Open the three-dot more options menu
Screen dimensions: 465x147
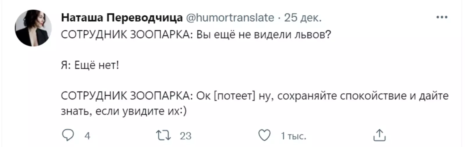pos(442,17)
